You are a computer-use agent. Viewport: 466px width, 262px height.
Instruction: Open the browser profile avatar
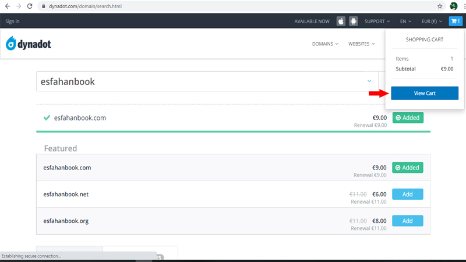454,6
